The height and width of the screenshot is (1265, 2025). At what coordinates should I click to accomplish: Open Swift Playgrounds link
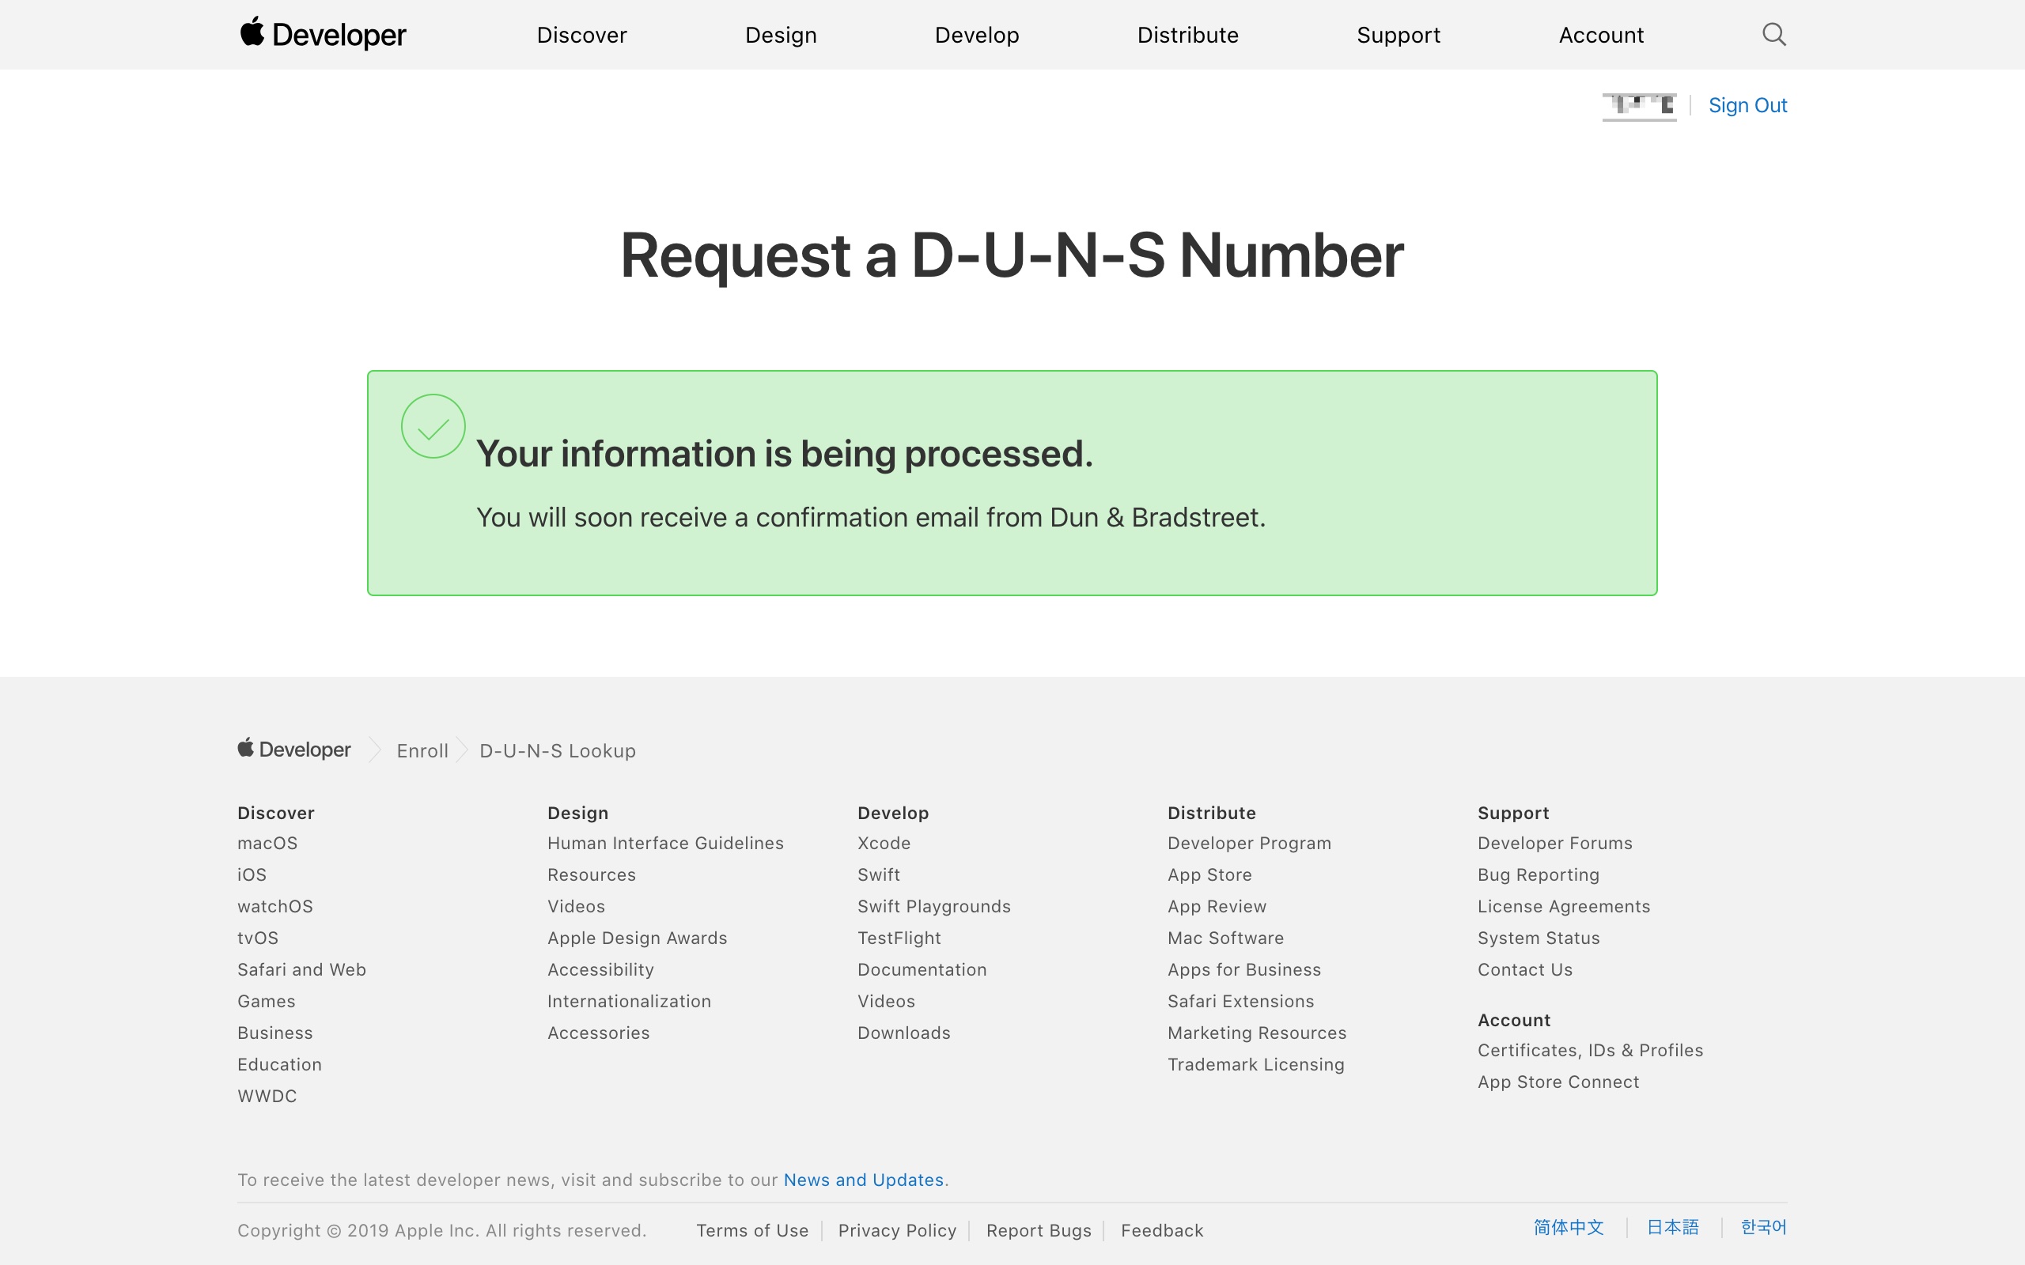[x=934, y=906]
